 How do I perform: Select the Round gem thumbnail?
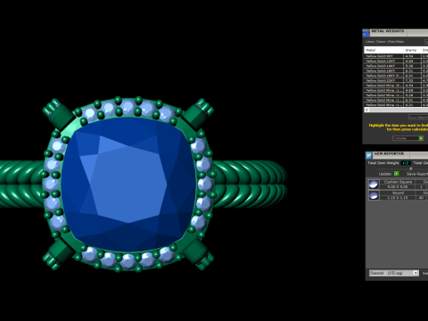pyautogui.click(x=374, y=195)
